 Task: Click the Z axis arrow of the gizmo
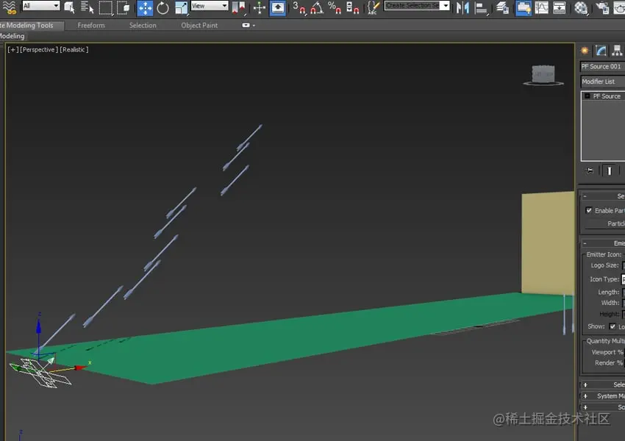click(39, 327)
